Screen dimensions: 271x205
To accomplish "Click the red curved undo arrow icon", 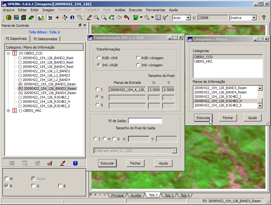I will 126,18.
